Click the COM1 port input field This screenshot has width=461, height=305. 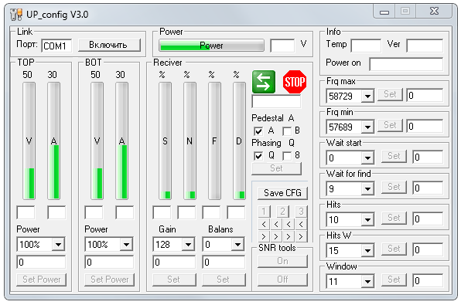(x=56, y=46)
